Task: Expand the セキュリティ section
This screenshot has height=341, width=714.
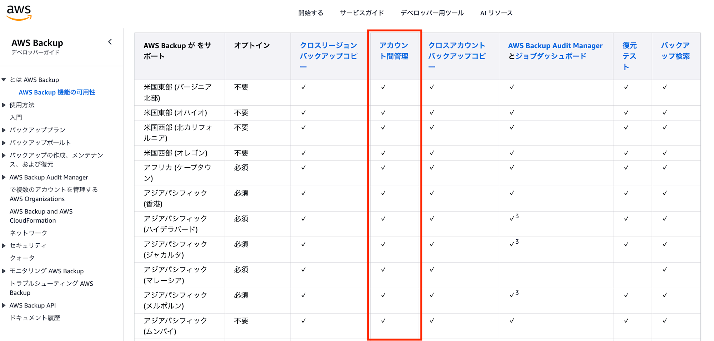Action: [x=4, y=245]
